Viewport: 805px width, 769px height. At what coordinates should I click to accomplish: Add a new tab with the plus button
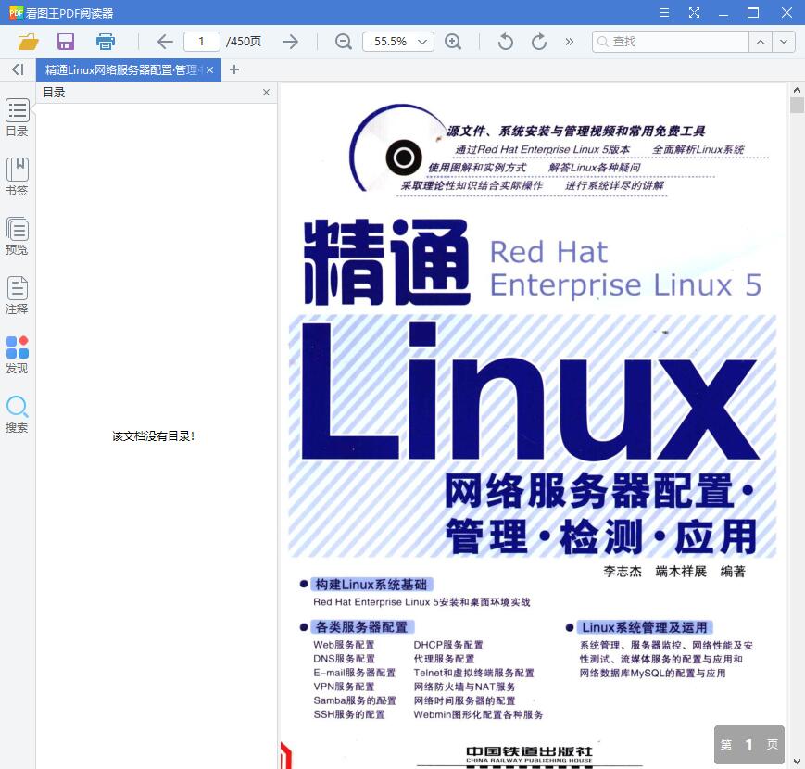tap(234, 69)
